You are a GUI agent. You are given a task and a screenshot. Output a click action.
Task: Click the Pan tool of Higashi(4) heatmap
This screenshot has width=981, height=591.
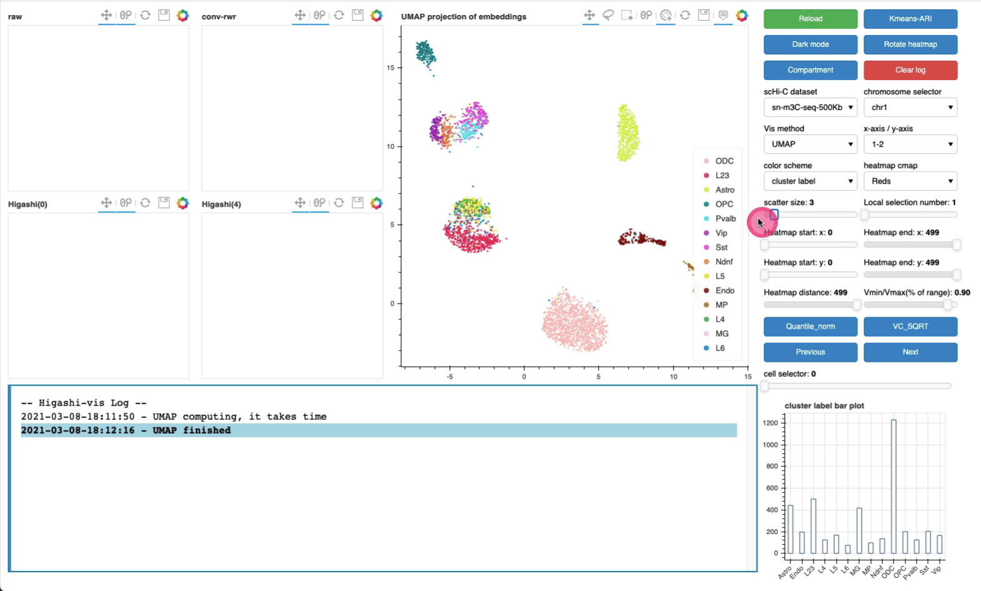300,203
